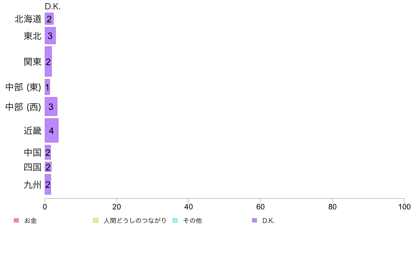Click the 北海道 row label
The width and height of the screenshot is (414, 256).
click(28, 19)
